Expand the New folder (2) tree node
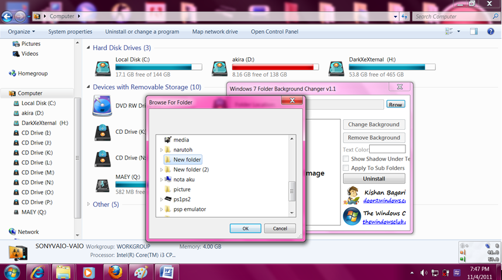The image size is (502, 280). pyautogui.click(x=161, y=170)
